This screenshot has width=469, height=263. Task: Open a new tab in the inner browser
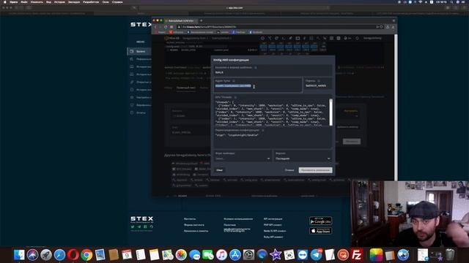point(201,20)
